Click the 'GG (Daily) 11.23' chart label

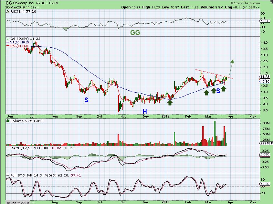tap(25, 39)
